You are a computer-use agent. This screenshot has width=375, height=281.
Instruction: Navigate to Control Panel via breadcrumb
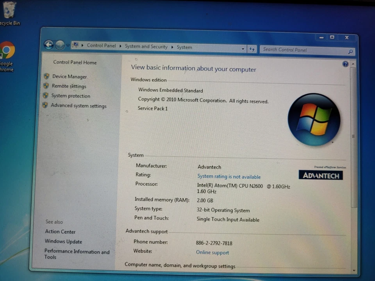point(101,46)
